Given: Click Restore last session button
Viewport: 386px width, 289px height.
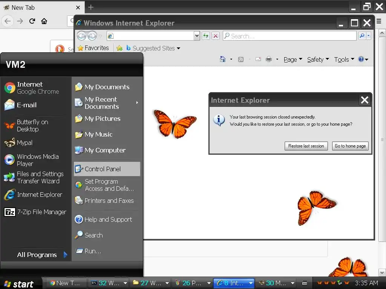Looking at the screenshot, I should tap(306, 146).
